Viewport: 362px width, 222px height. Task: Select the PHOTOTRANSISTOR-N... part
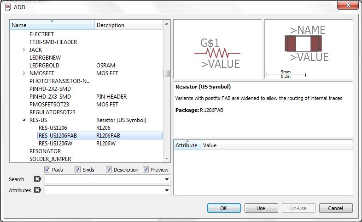coord(60,81)
